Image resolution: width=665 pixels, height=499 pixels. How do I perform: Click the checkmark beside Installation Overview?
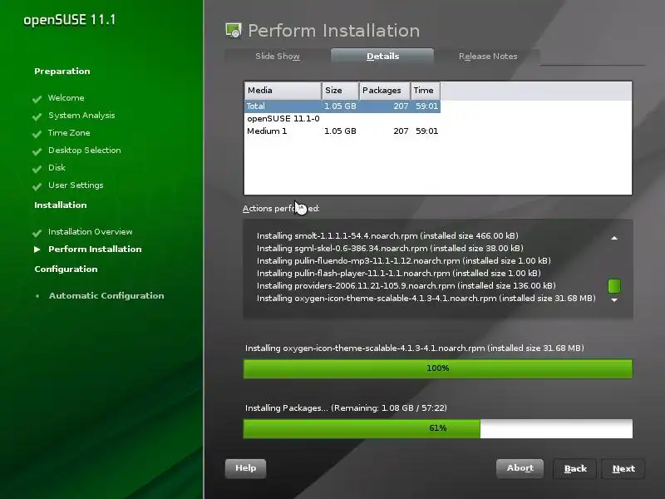37,233
